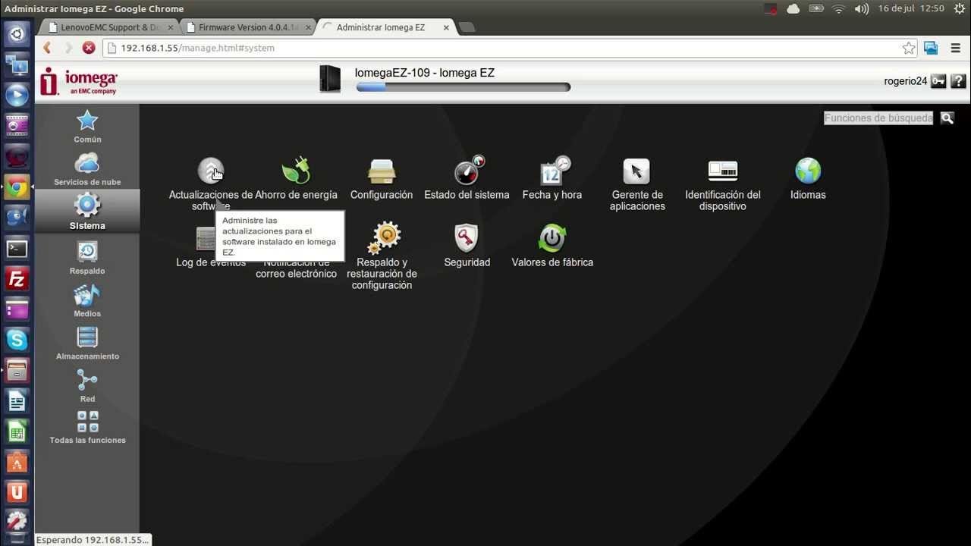
Task: Click the IomegaEZ-109 device icon
Action: 330,79
